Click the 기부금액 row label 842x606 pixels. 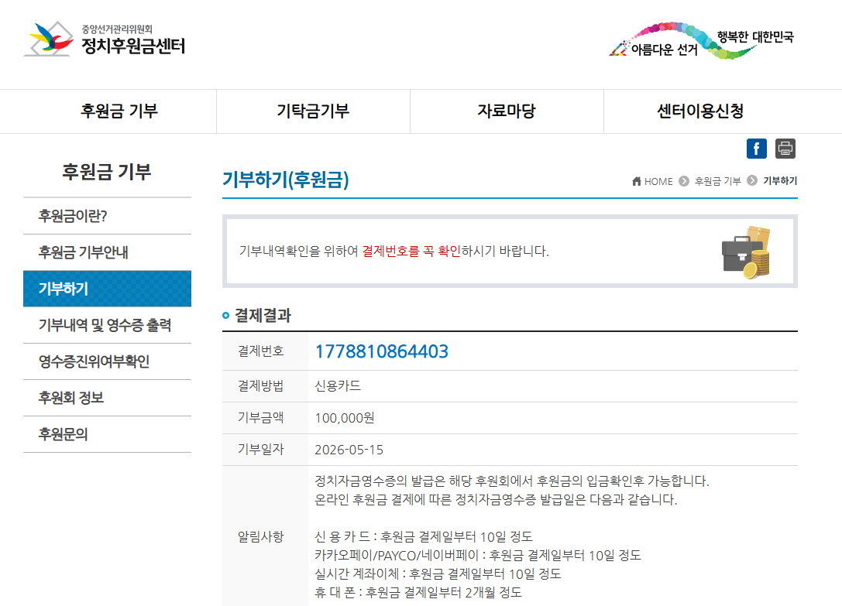(261, 418)
